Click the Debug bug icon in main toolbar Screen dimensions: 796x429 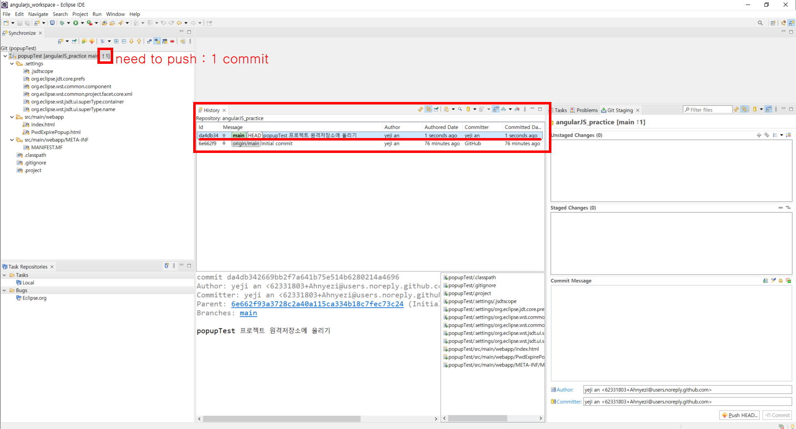pyautogui.click(x=62, y=23)
